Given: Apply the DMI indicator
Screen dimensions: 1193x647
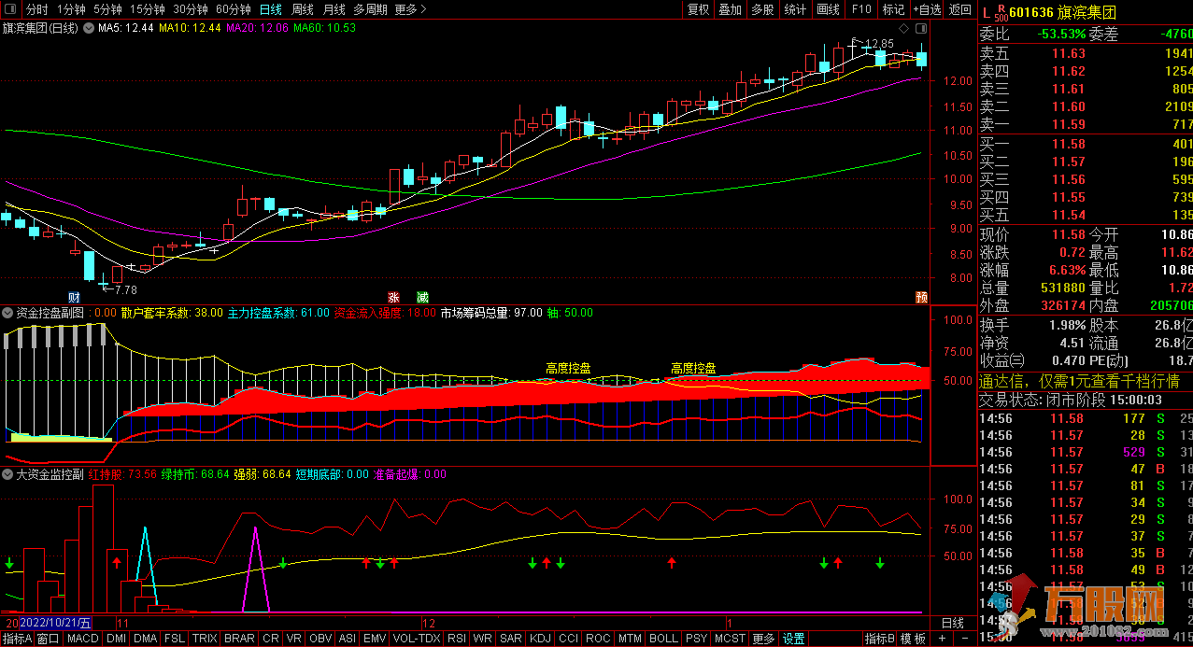Looking at the screenshot, I should [116, 639].
